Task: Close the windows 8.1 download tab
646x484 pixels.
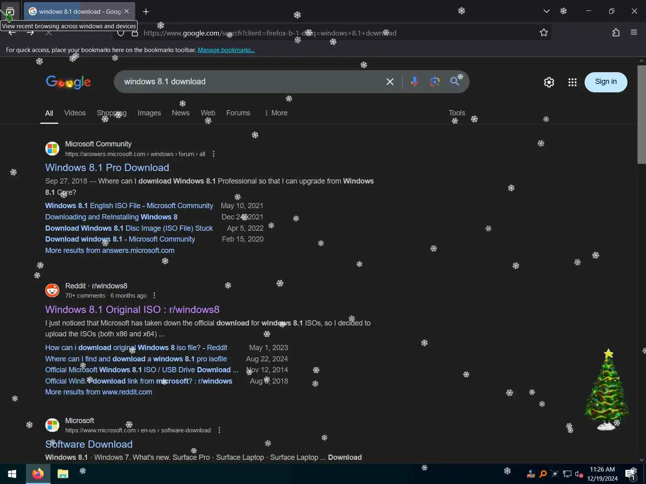Action: (127, 11)
